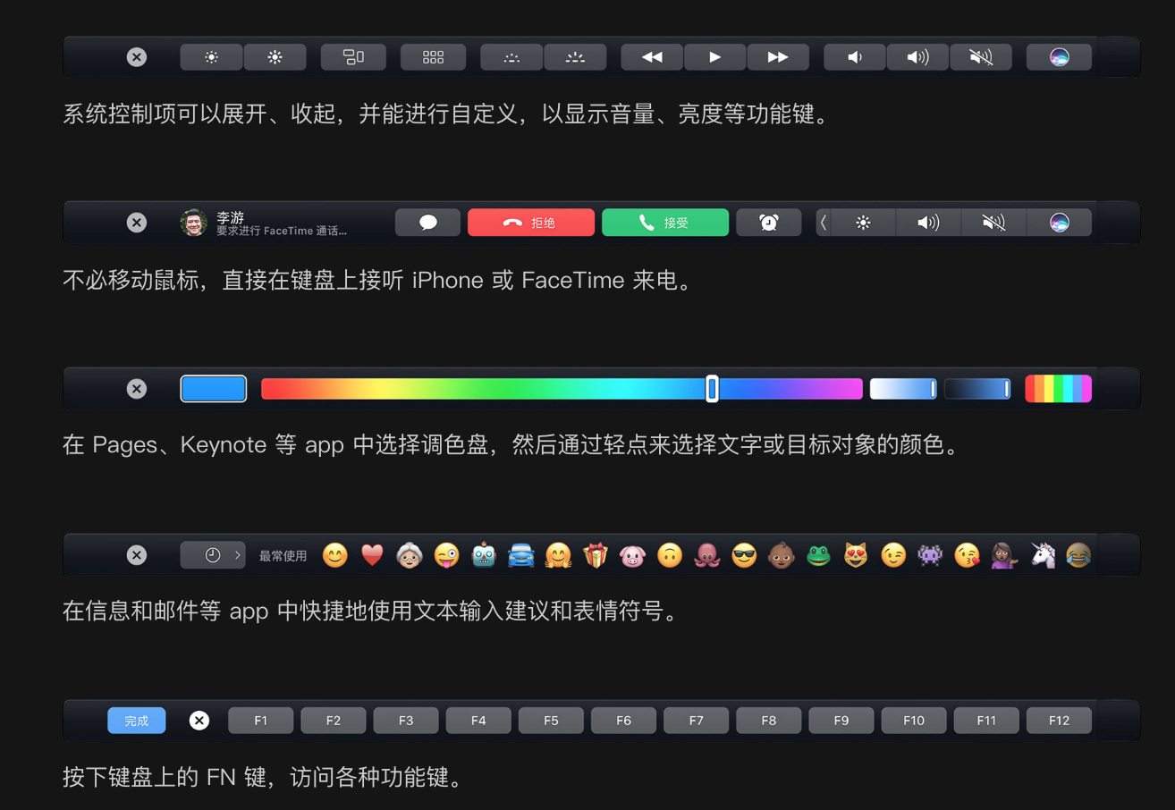Close the function keys bar next to 完成
Screen dimensions: 1175x810
[x=199, y=721]
